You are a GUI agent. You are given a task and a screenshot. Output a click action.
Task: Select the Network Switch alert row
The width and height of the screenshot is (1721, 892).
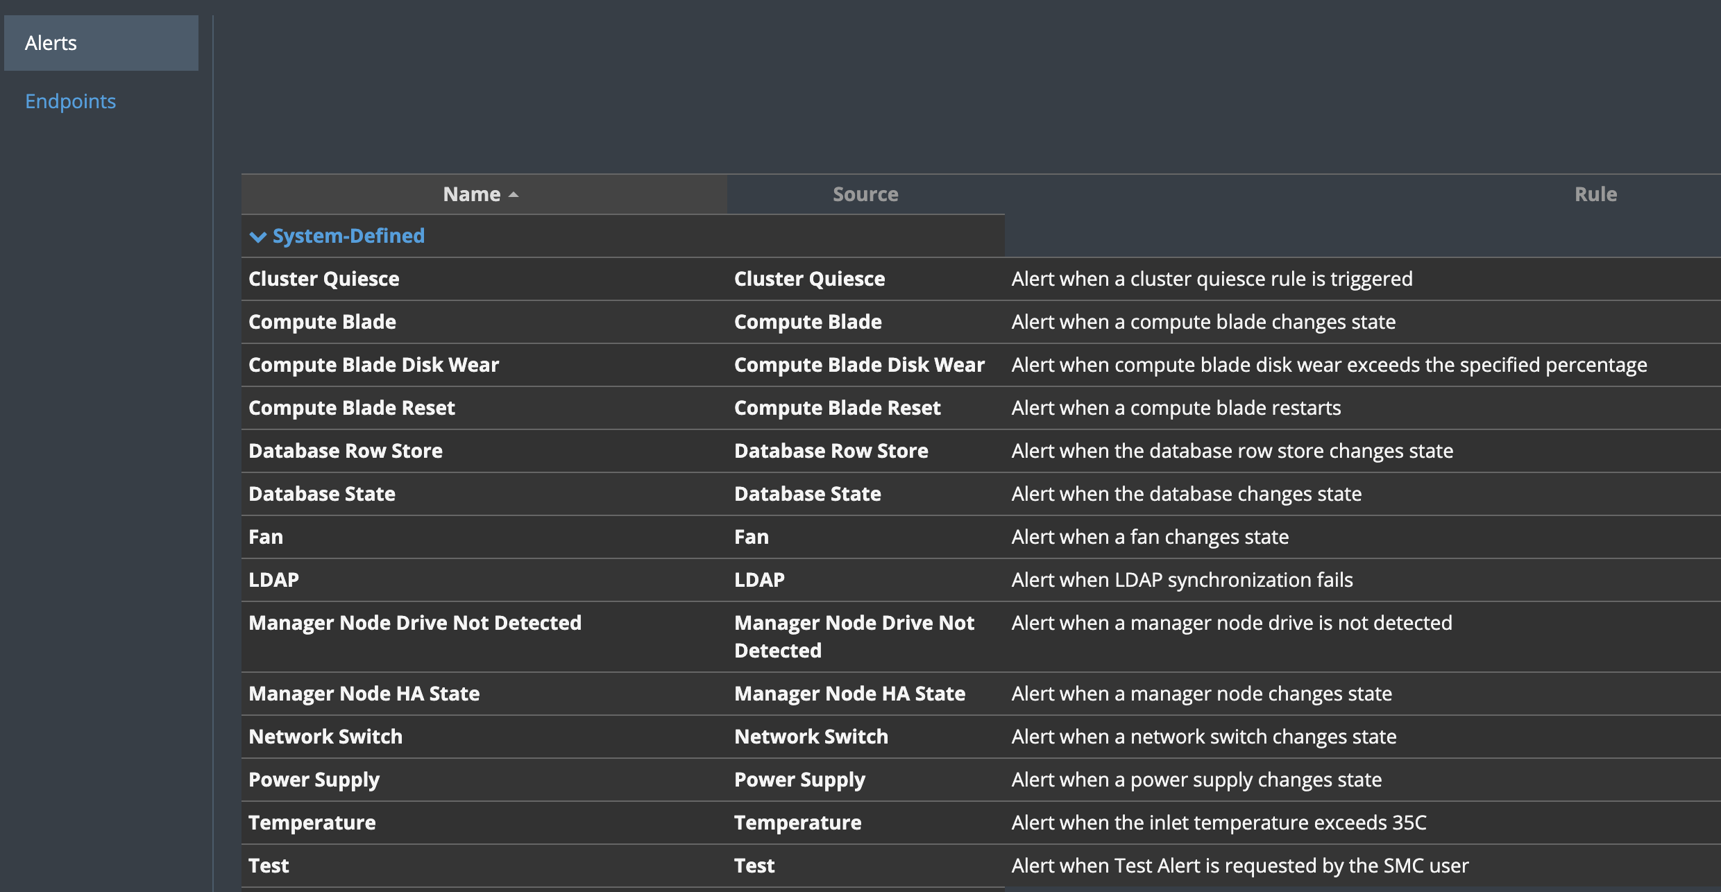coord(325,737)
